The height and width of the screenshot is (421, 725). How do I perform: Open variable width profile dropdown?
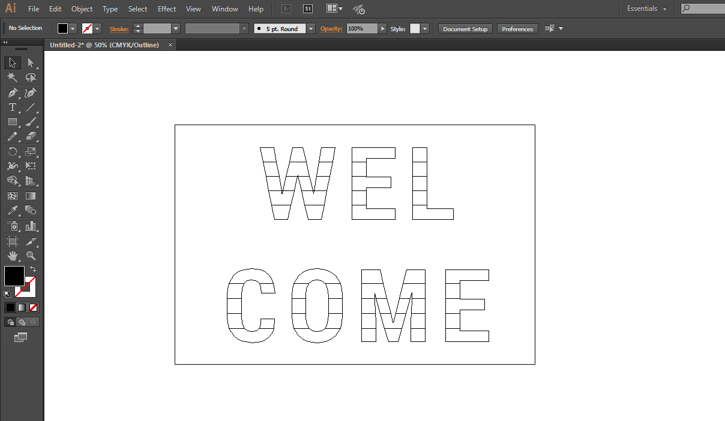click(x=244, y=29)
